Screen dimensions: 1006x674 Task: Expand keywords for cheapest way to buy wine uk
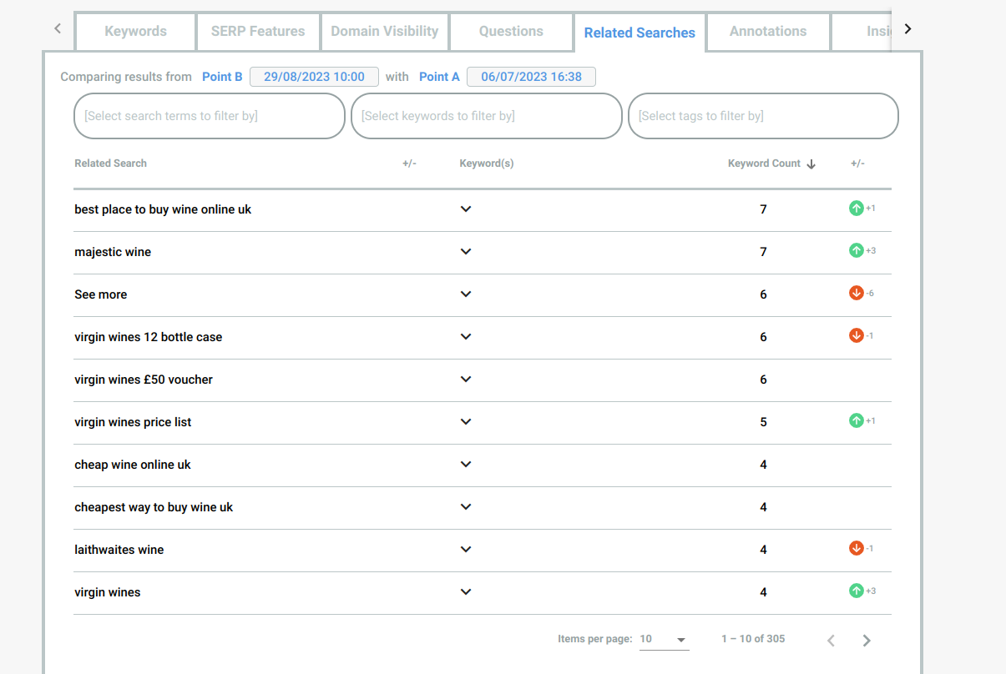(466, 507)
